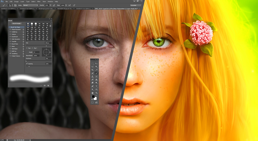Select the Pen tool

click(x=93, y=86)
